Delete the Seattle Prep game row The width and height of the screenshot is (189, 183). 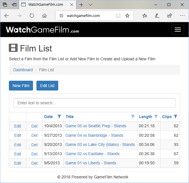point(34,126)
